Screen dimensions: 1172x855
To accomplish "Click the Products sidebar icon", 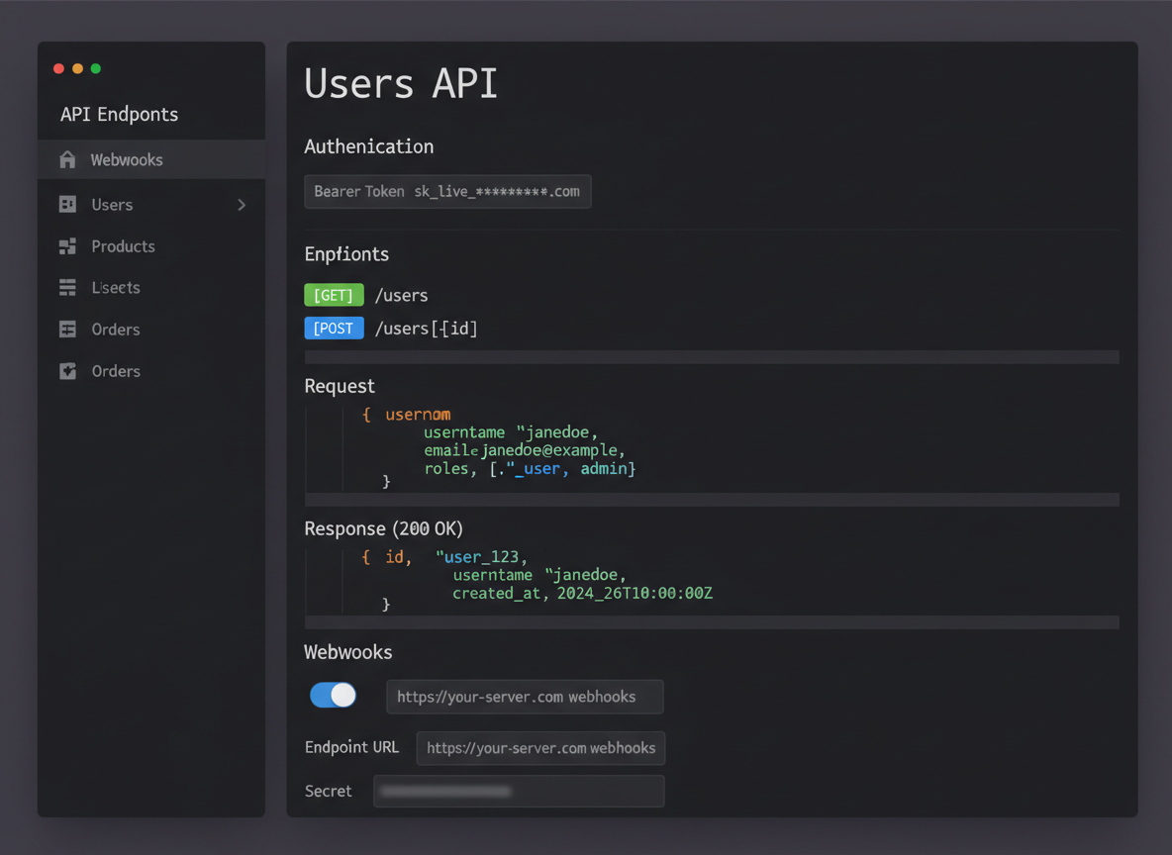I will (x=67, y=245).
